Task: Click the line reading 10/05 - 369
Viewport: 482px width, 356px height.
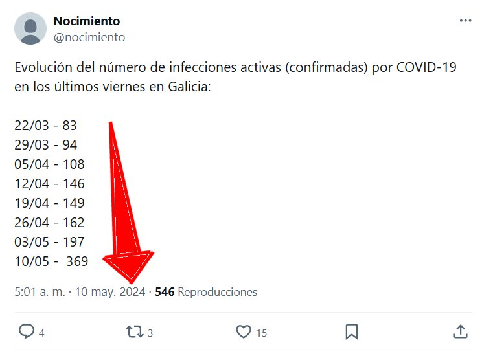Action: tap(51, 261)
